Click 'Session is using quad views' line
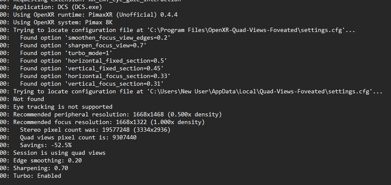Screen dimensions: 391x185 (x=59, y=153)
